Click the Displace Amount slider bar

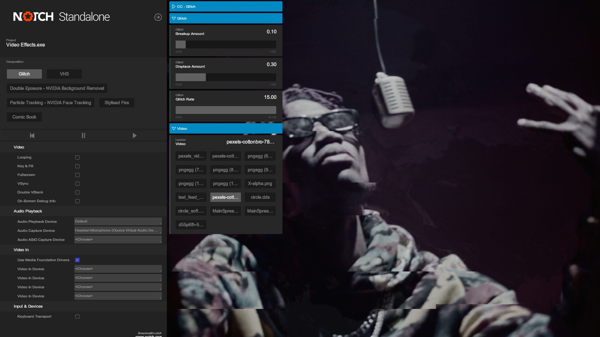[226, 77]
